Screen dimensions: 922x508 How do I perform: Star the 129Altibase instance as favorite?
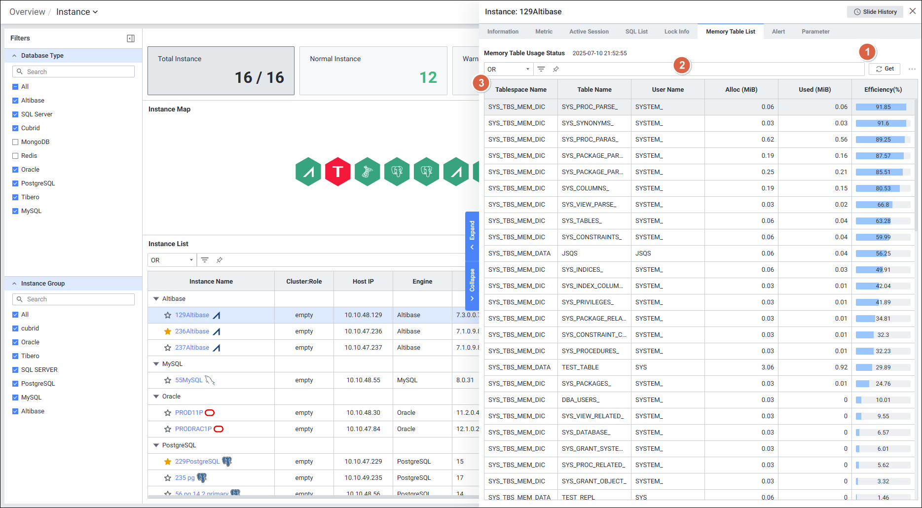coord(168,315)
